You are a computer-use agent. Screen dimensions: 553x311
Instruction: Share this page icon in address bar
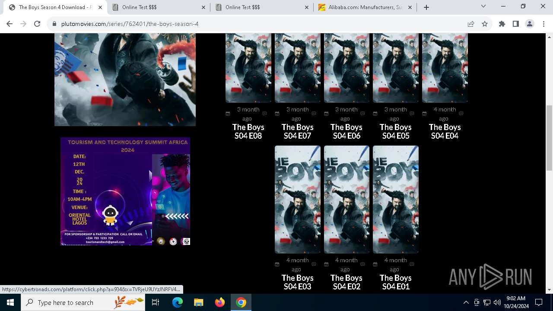pos(471,24)
